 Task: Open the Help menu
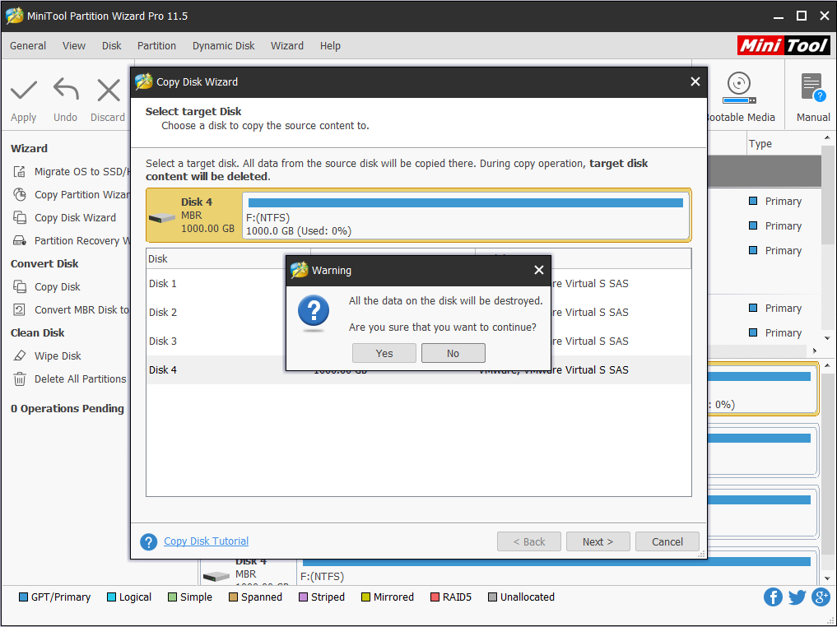click(330, 46)
